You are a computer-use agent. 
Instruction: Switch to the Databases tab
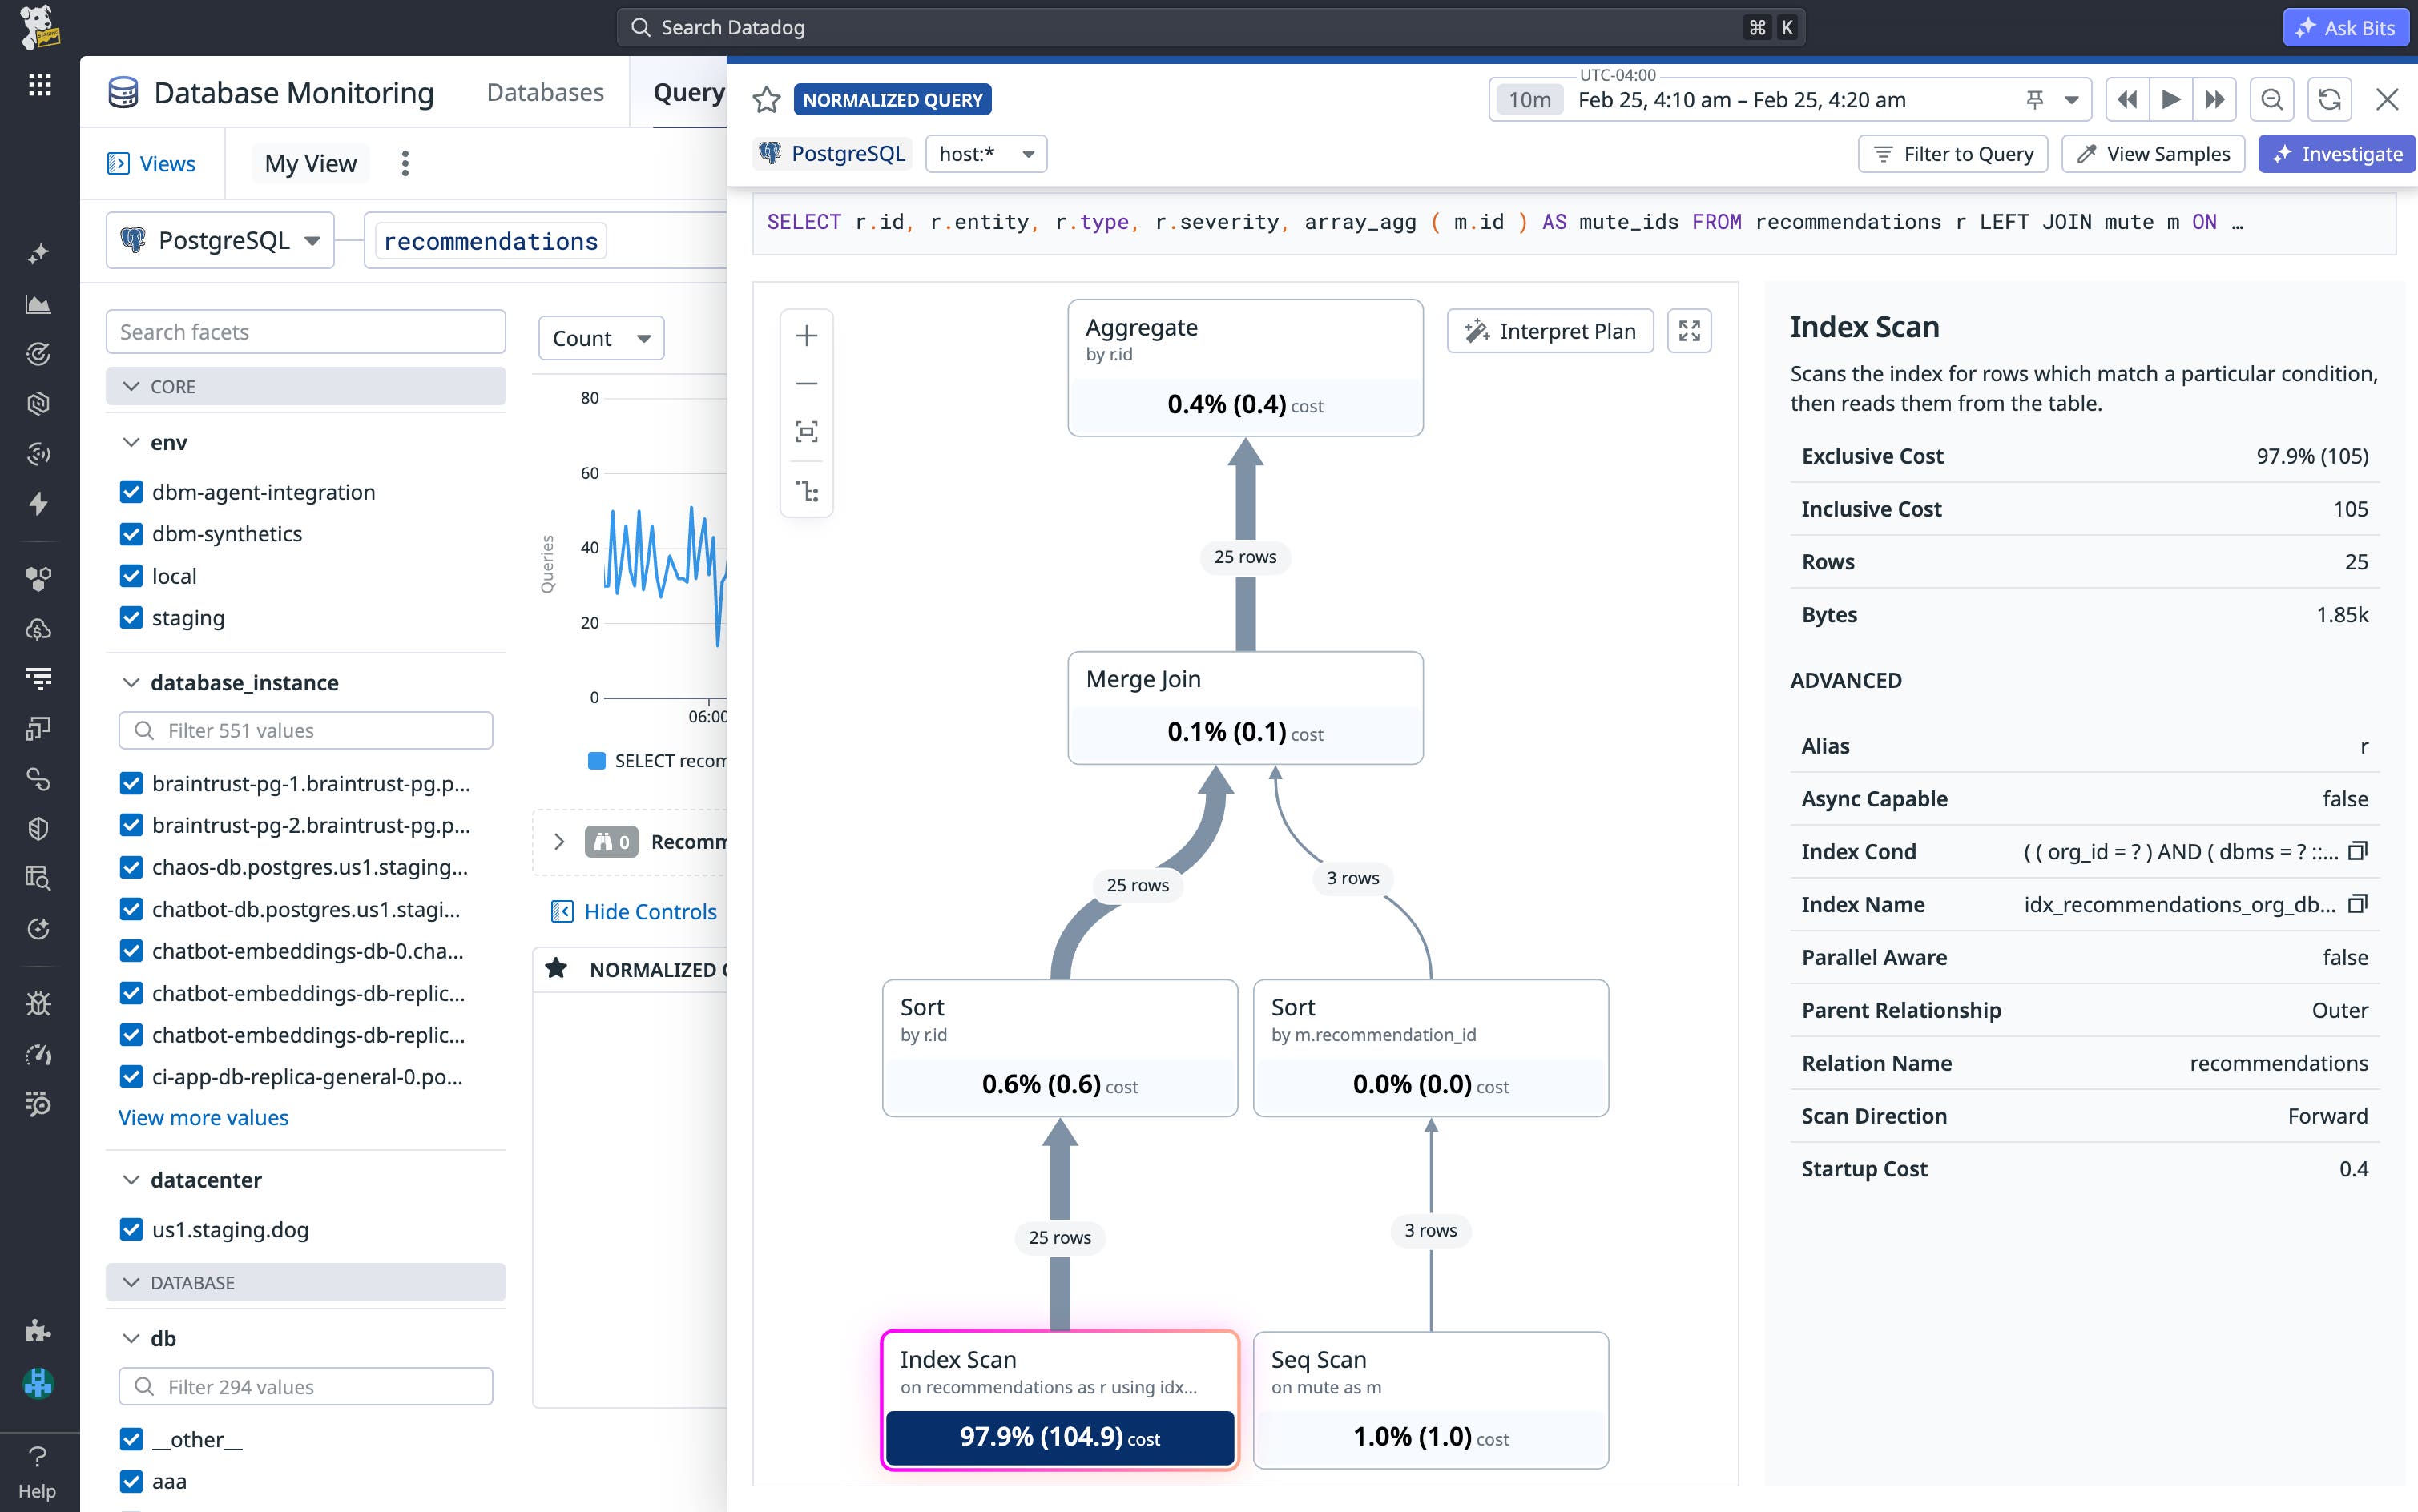[x=544, y=91]
